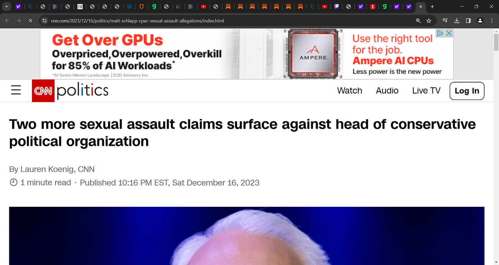Image resolution: width=499 pixels, height=265 pixels.
Task: Open the page zoom magnifier icon
Action: pyautogui.click(x=418, y=21)
